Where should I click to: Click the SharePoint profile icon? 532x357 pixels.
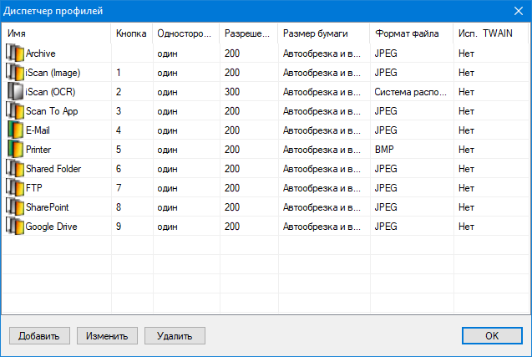pyautogui.click(x=15, y=207)
